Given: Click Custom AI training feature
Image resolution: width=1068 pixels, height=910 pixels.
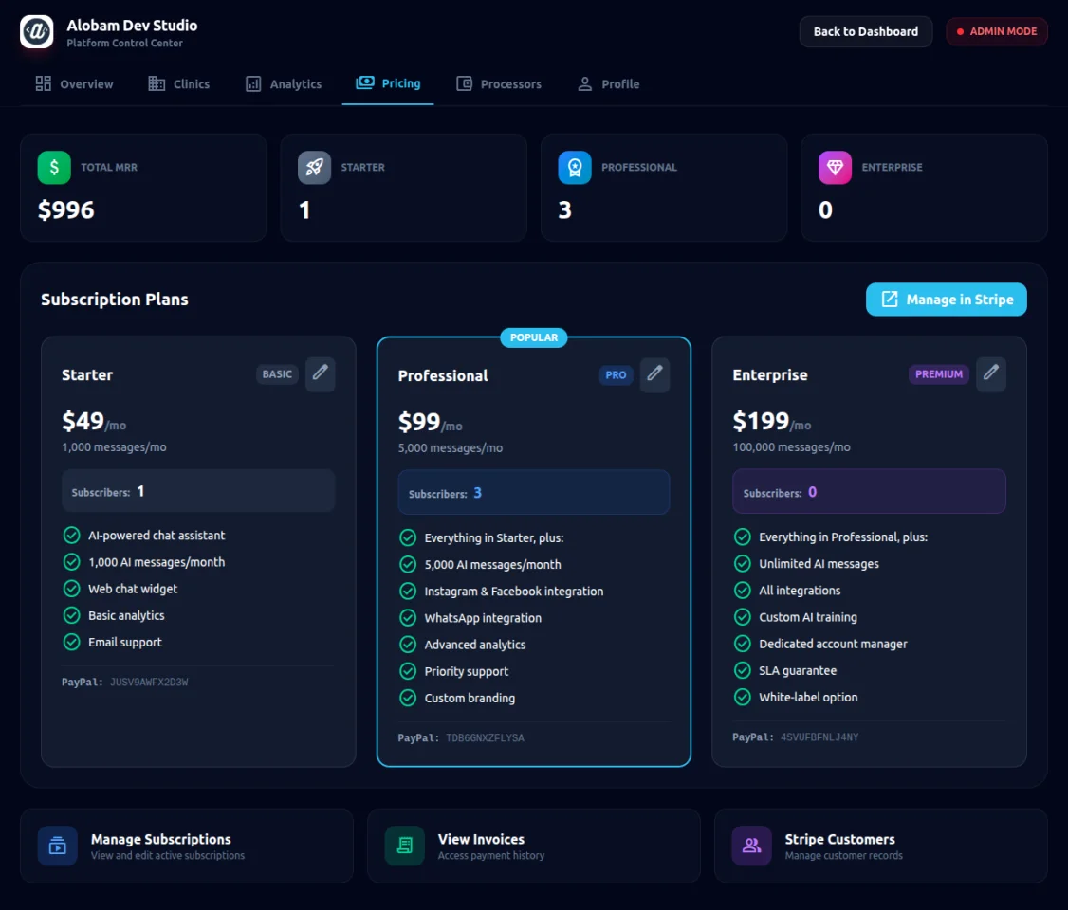Looking at the screenshot, I should coord(808,617).
